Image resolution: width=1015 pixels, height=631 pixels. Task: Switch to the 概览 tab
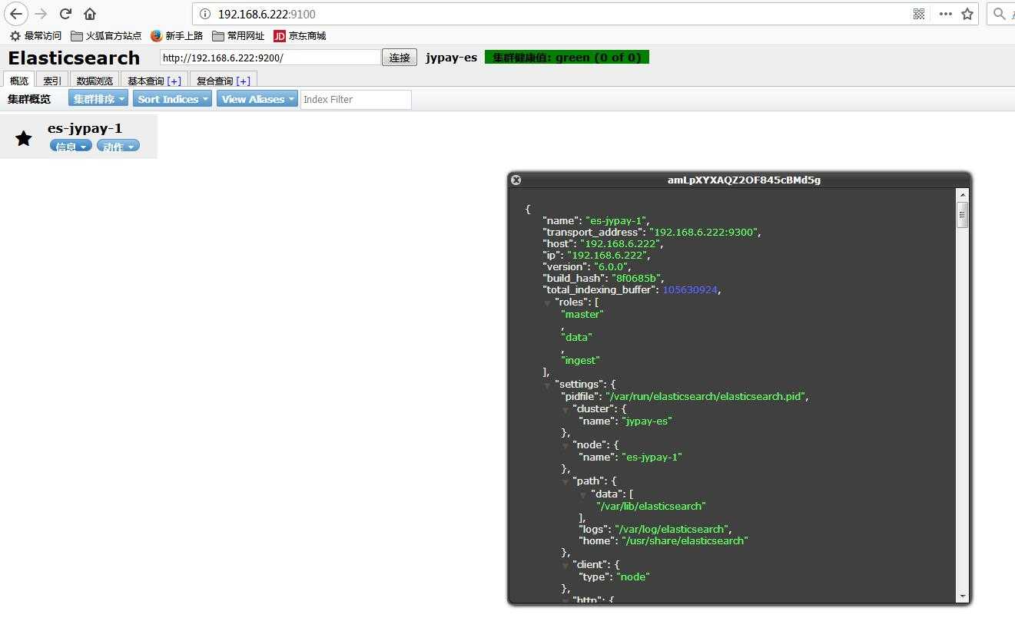click(x=19, y=81)
